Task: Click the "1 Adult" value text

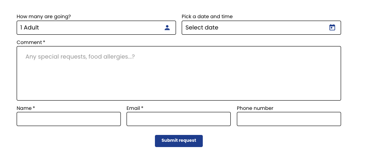Action: (x=30, y=27)
